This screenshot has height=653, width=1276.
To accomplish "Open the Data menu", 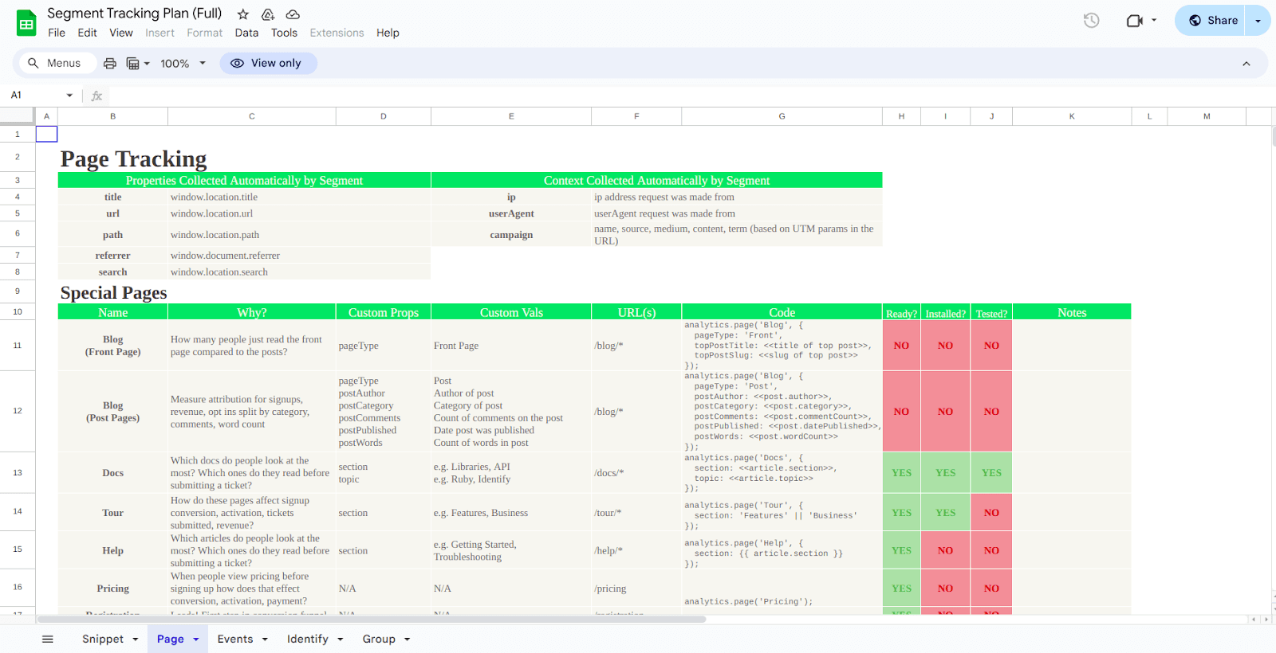I will coord(246,33).
